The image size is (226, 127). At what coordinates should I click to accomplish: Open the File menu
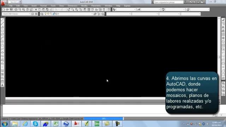tap(11, 6)
